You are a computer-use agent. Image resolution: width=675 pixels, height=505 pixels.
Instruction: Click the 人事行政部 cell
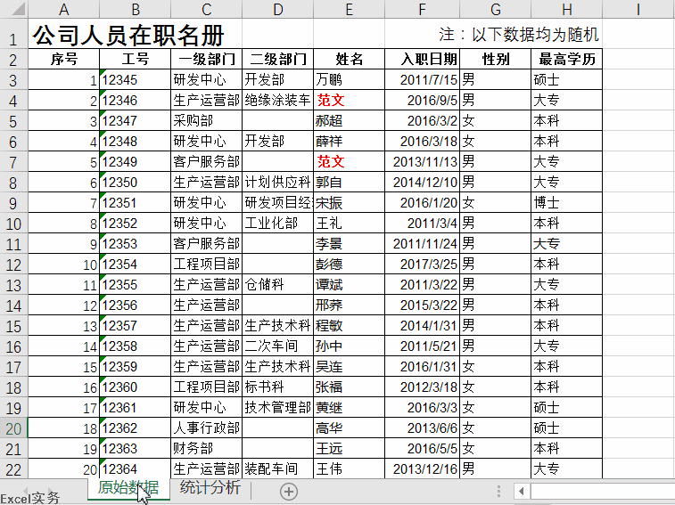coord(207,428)
